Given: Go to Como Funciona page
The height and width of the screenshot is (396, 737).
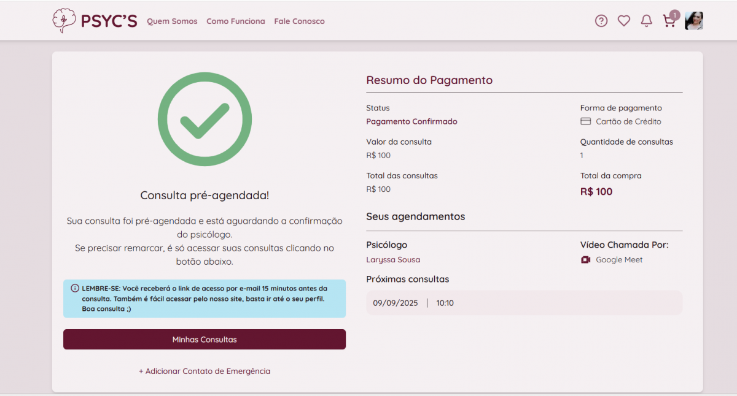Looking at the screenshot, I should (236, 21).
